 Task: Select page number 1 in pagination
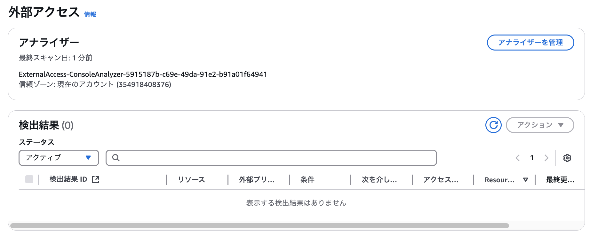[x=532, y=158]
